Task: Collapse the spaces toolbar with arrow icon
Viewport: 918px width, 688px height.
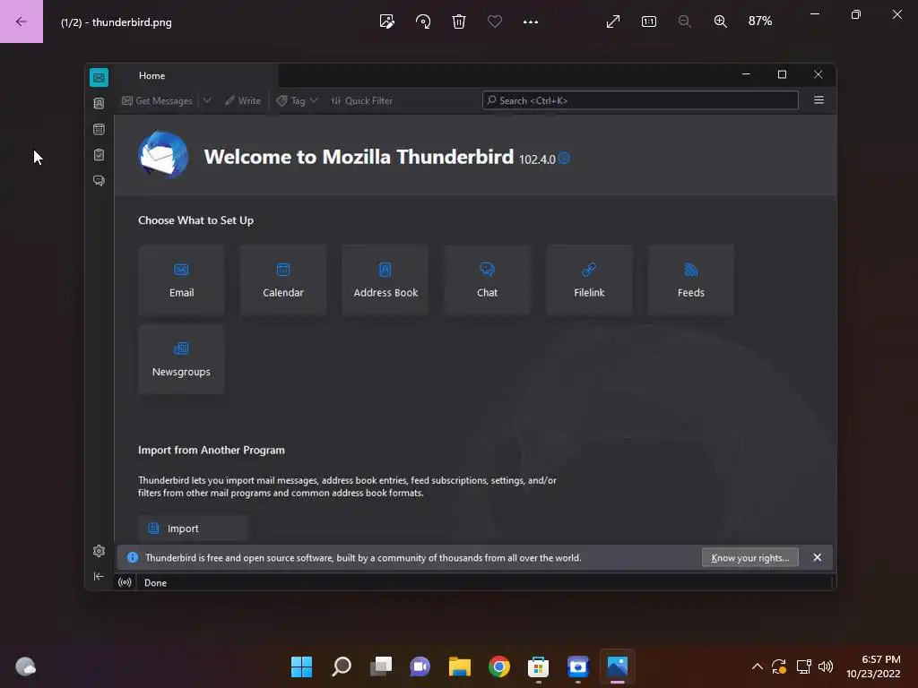Action: tap(99, 577)
